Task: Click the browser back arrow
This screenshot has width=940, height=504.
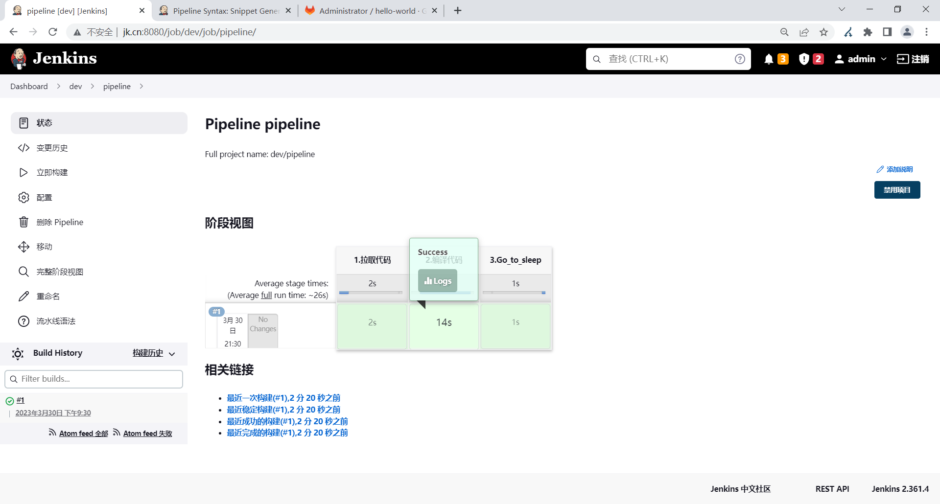Action: pyautogui.click(x=14, y=32)
